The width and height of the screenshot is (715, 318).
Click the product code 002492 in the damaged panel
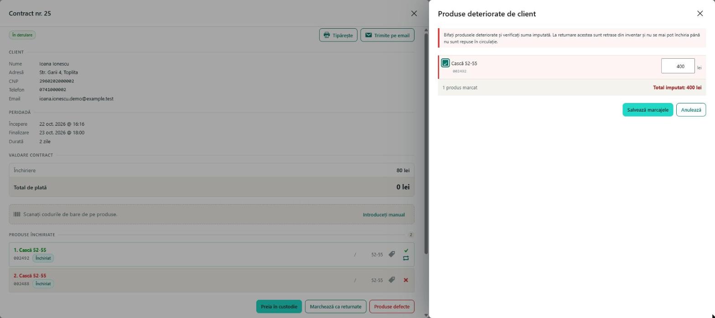(459, 71)
